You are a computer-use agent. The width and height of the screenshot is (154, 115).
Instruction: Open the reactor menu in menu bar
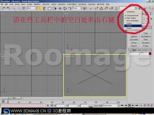[54, 4]
